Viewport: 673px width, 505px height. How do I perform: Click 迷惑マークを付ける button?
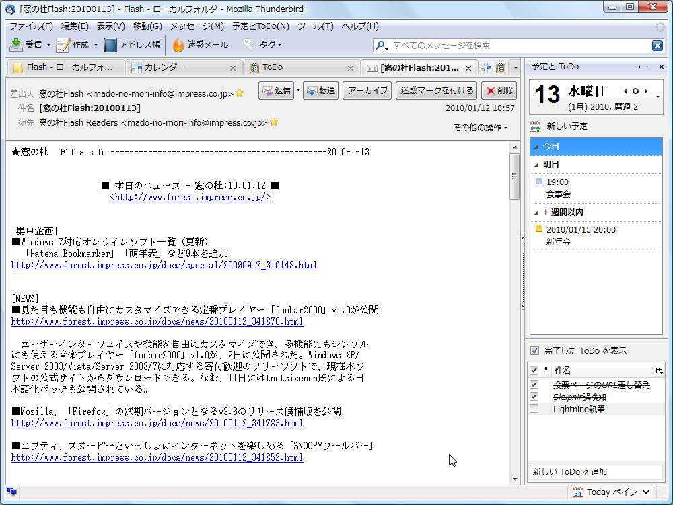pyautogui.click(x=437, y=91)
